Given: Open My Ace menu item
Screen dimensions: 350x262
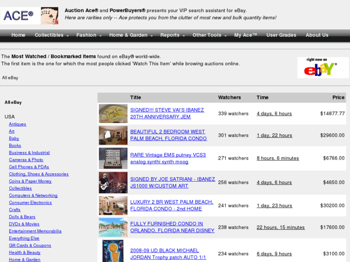Looking at the screenshot, I should click(246, 35).
